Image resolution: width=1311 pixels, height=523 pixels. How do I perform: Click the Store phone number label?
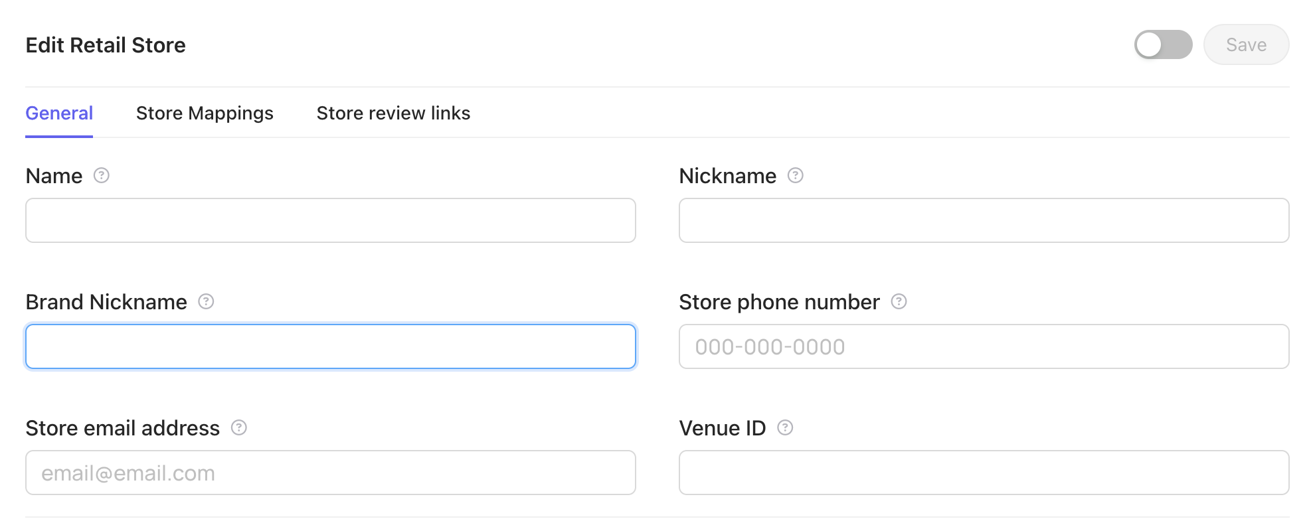click(x=779, y=302)
